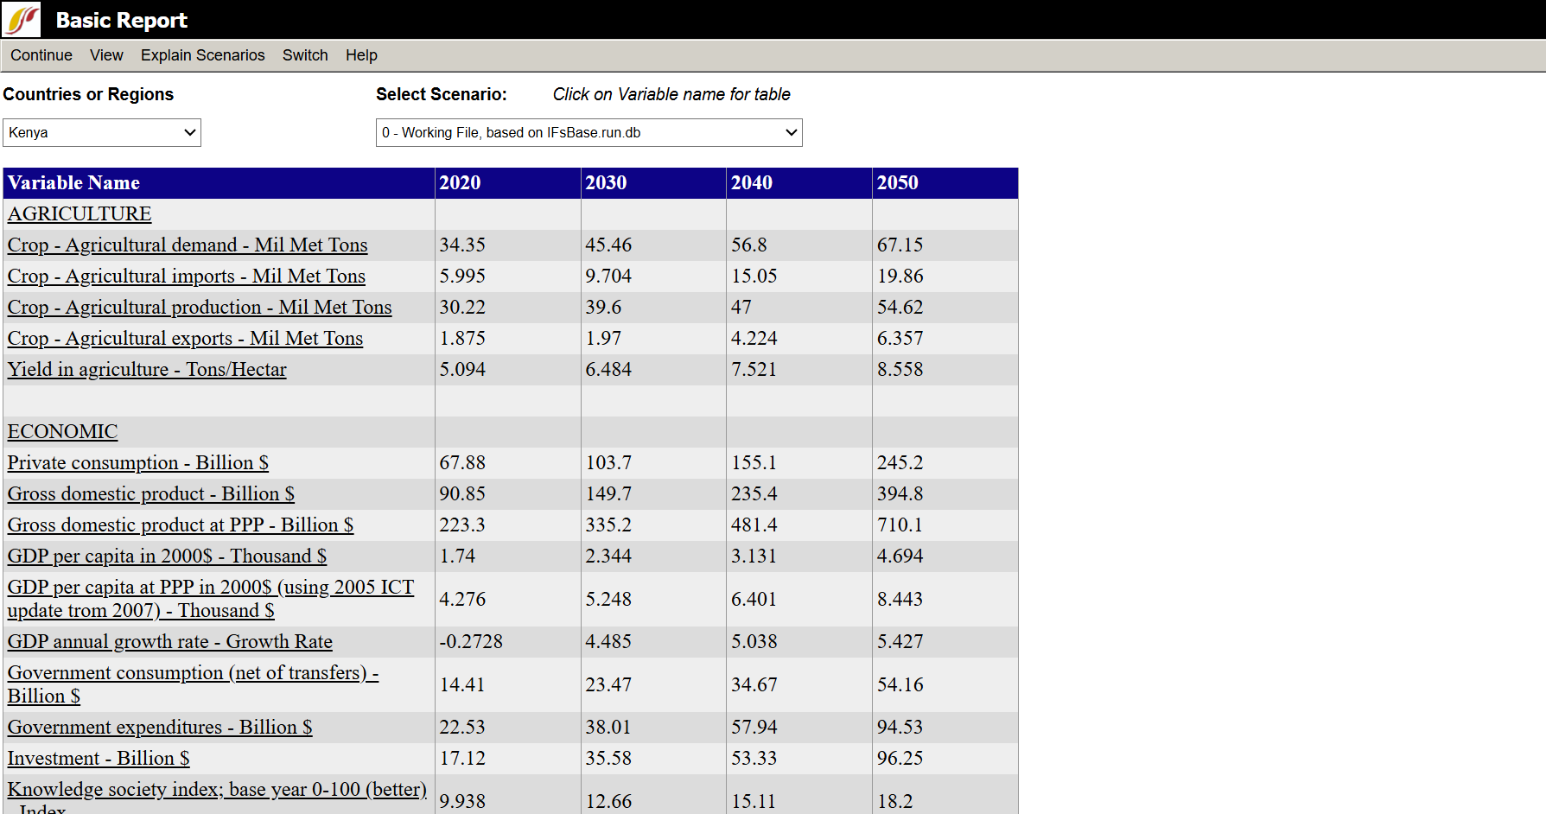The image size is (1546, 814).
Task: Click Yield in agriculture Tons/Hectar link
Action: 147,370
